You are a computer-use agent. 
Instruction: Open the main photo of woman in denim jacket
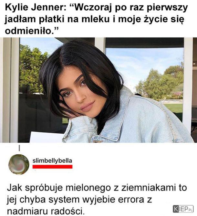click(x=98, y=90)
